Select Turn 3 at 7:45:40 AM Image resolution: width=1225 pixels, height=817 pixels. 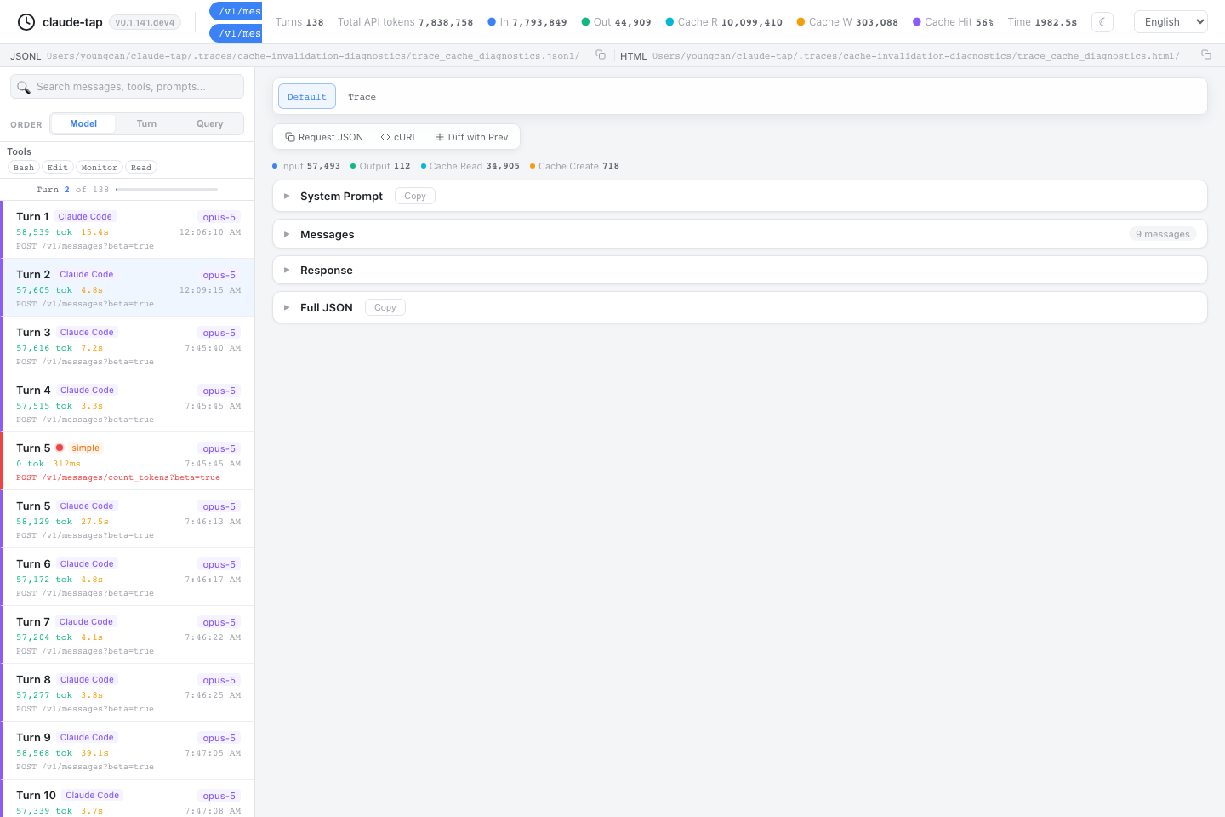[x=128, y=346]
